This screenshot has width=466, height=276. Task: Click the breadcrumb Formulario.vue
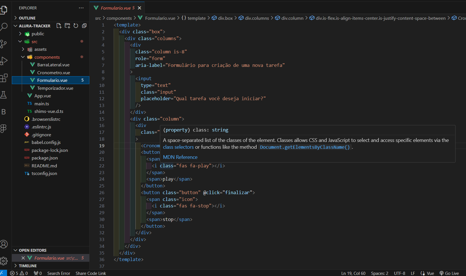[157, 18]
